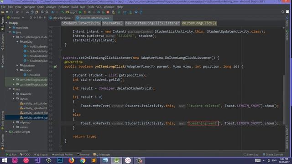Image resolution: width=292 pixels, height=164 pixels.
Task: Switch to the DBHelper.java editor tab
Action: point(62,18)
